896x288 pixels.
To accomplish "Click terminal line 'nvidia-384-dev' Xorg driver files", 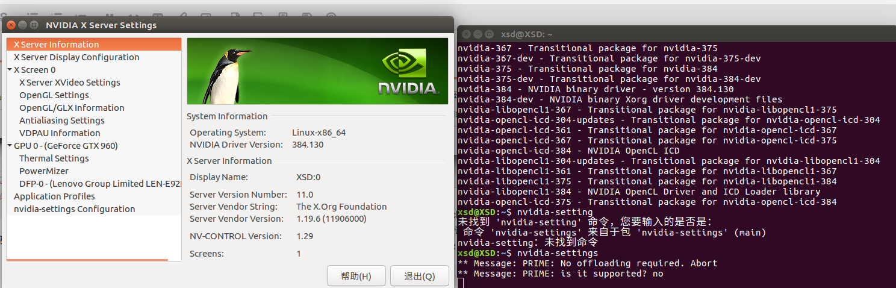I will click(x=620, y=99).
